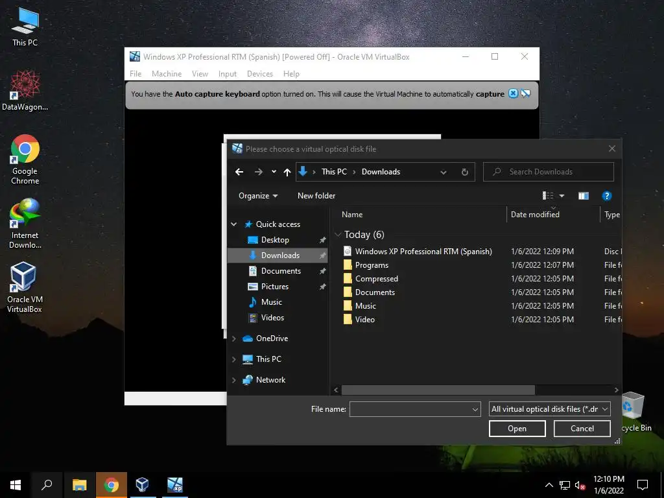This screenshot has height=498, width=664.
Task: Click This PC breadcrumb in address bar
Action: tap(334, 172)
